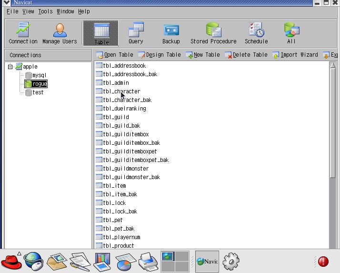Viewport: 340px width, 273px height.
Task: Select table tbl_character_bak
Action: point(124,100)
